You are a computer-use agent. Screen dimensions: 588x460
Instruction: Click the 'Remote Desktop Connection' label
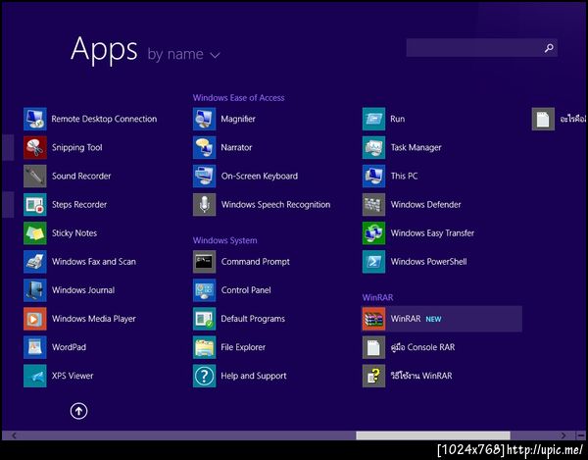pos(104,119)
